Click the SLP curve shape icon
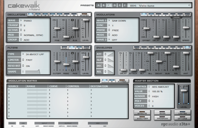This screenshot has height=128, width=198. click(111, 60)
